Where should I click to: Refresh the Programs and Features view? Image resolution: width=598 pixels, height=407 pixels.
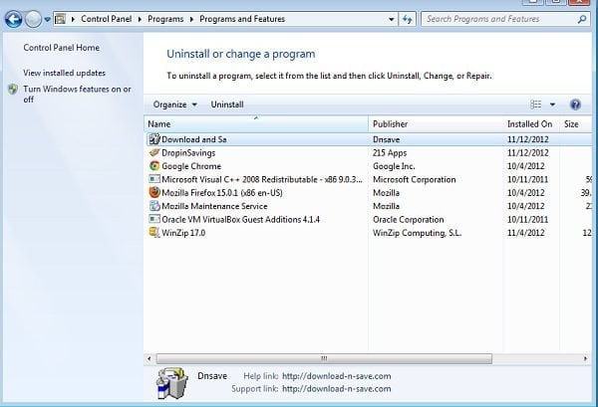(x=408, y=19)
